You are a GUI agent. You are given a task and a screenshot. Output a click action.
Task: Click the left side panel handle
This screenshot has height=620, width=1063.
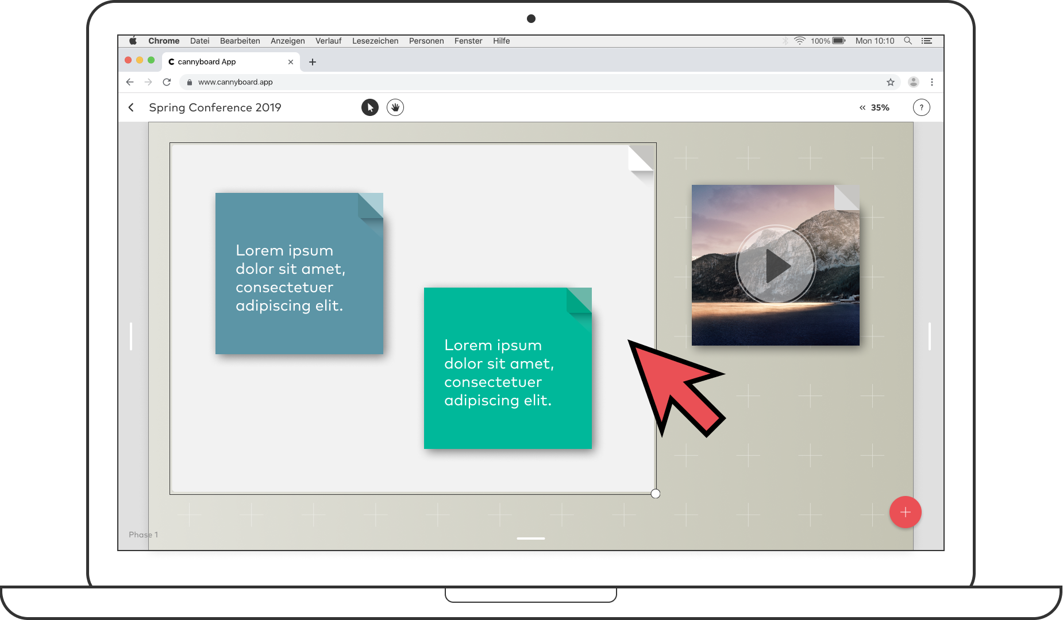[x=131, y=336]
